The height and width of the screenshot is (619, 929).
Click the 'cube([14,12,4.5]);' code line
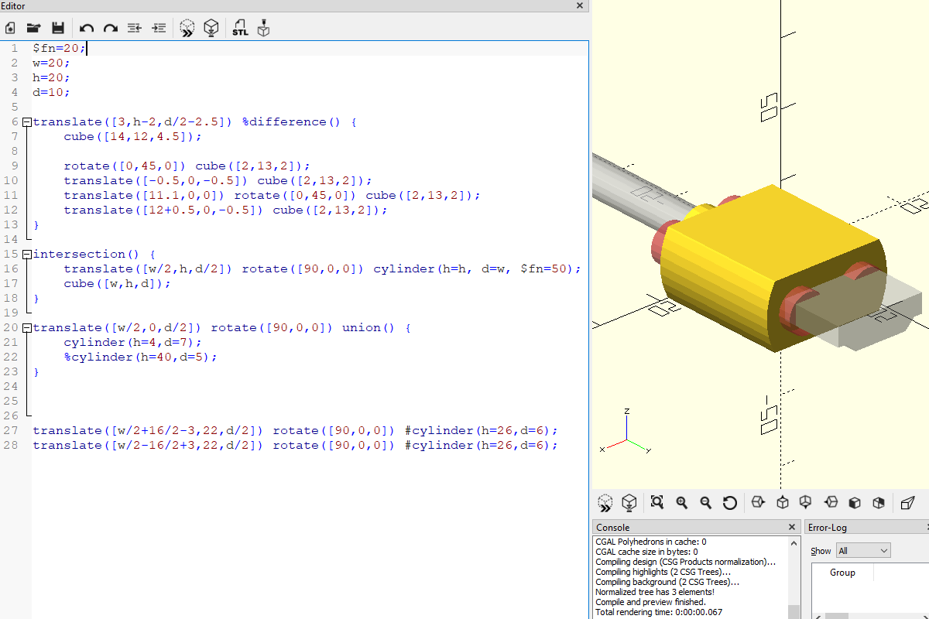pyautogui.click(x=132, y=137)
